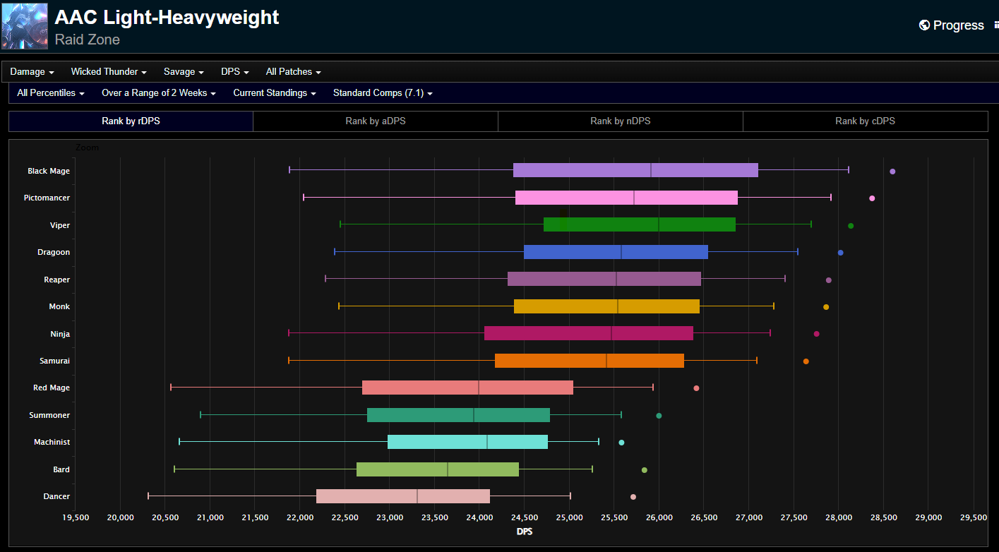Click the Red Mage axis label
Screen dimensions: 999x552
tap(52, 388)
